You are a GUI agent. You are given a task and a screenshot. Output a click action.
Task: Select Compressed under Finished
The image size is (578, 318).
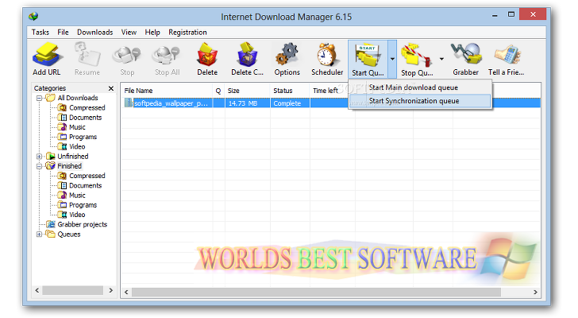[x=87, y=176]
